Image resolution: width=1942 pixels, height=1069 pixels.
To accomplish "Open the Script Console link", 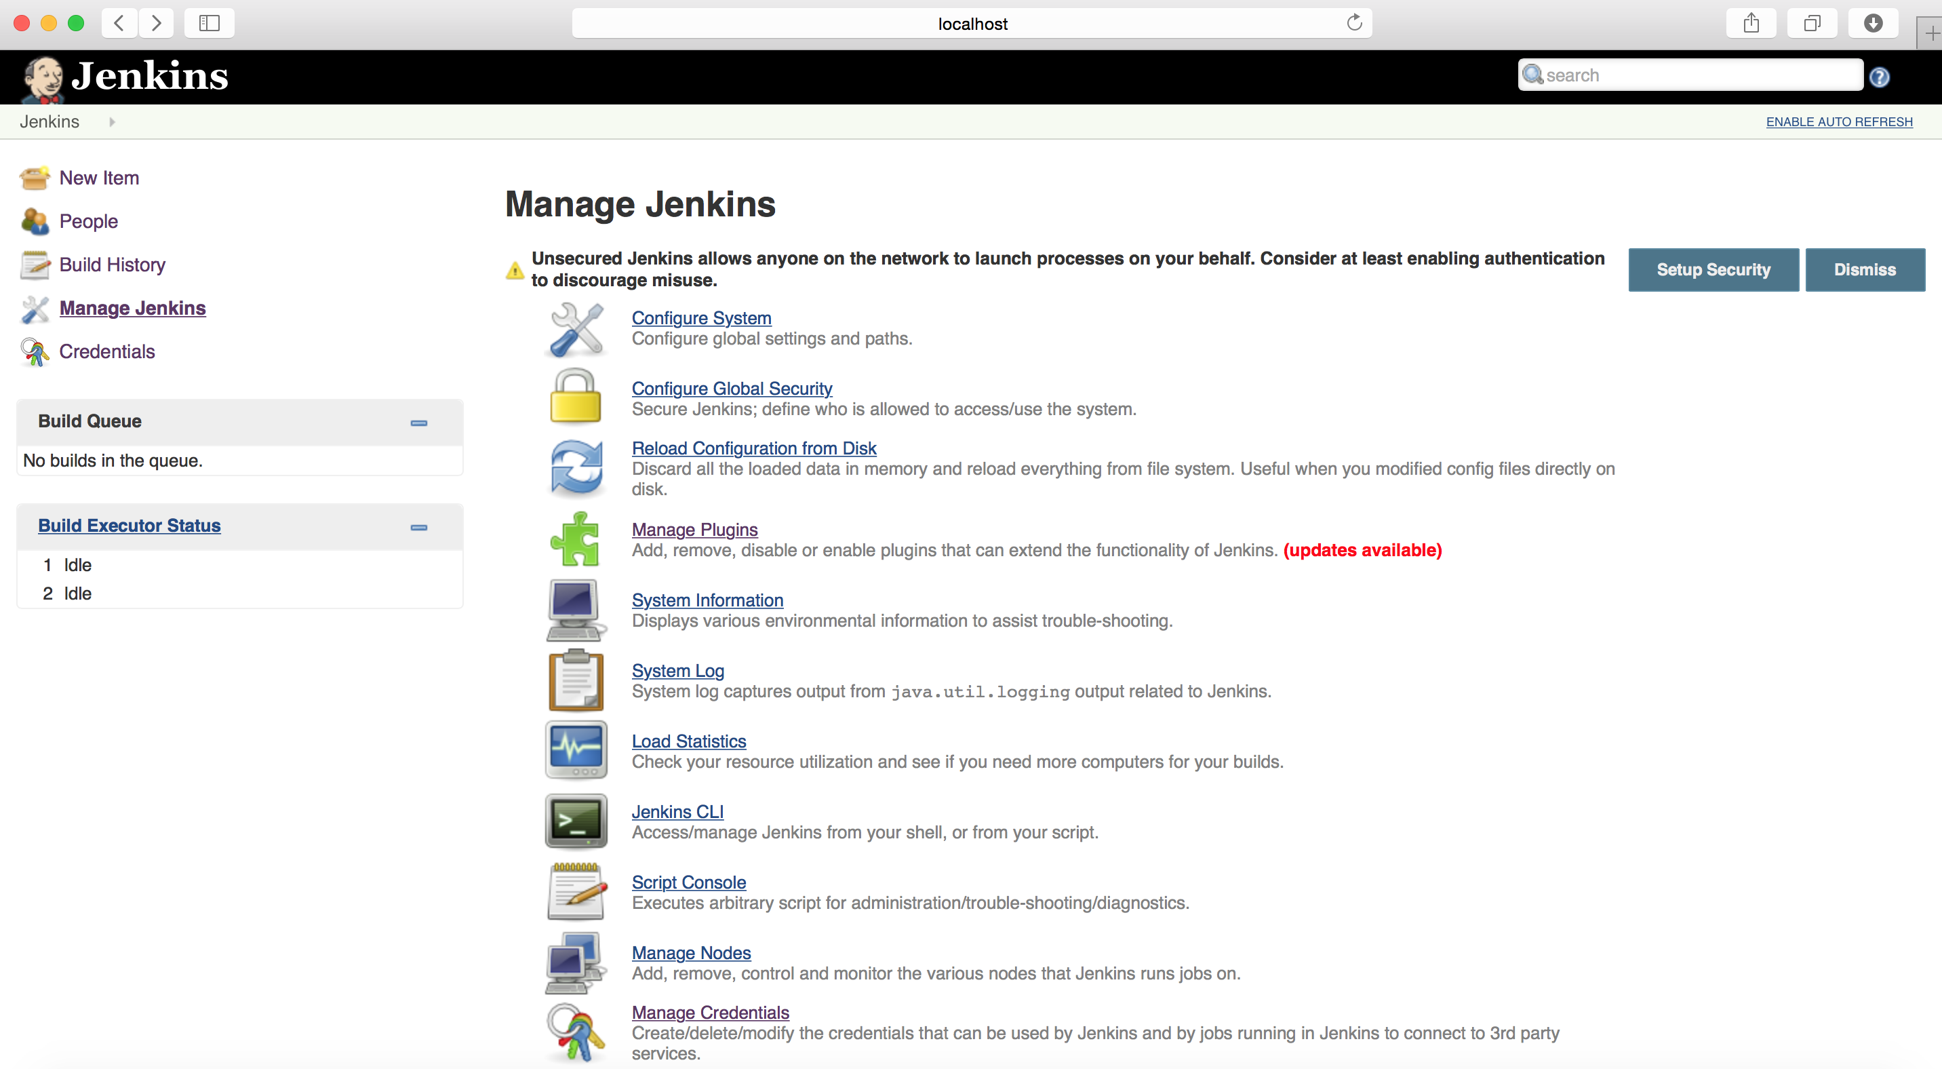I will [688, 882].
